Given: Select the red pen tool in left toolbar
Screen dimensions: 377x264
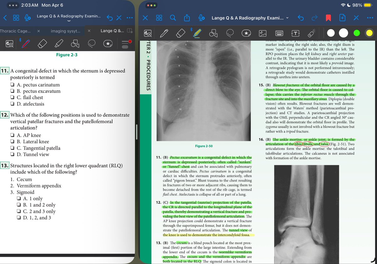Looking at the screenshot, I should coord(26,43).
